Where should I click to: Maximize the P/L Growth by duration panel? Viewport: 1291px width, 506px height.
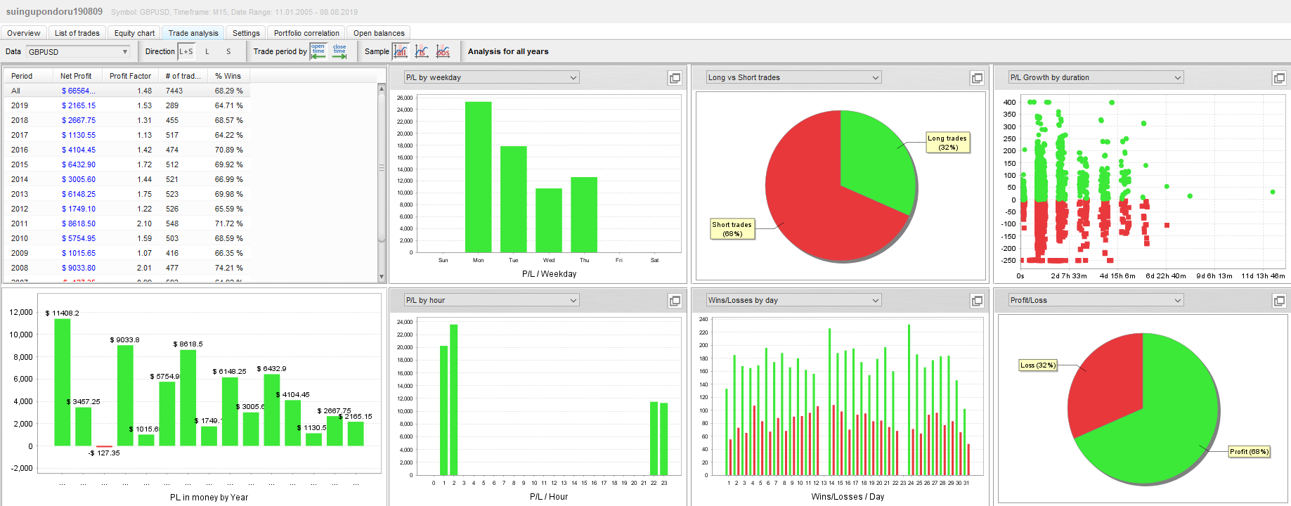pyautogui.click(x=1279, y=78)
